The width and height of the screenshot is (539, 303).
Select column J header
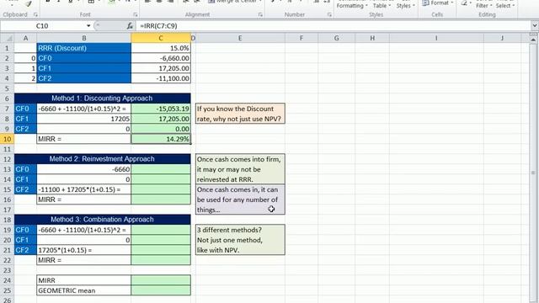[x=502, y=38]
